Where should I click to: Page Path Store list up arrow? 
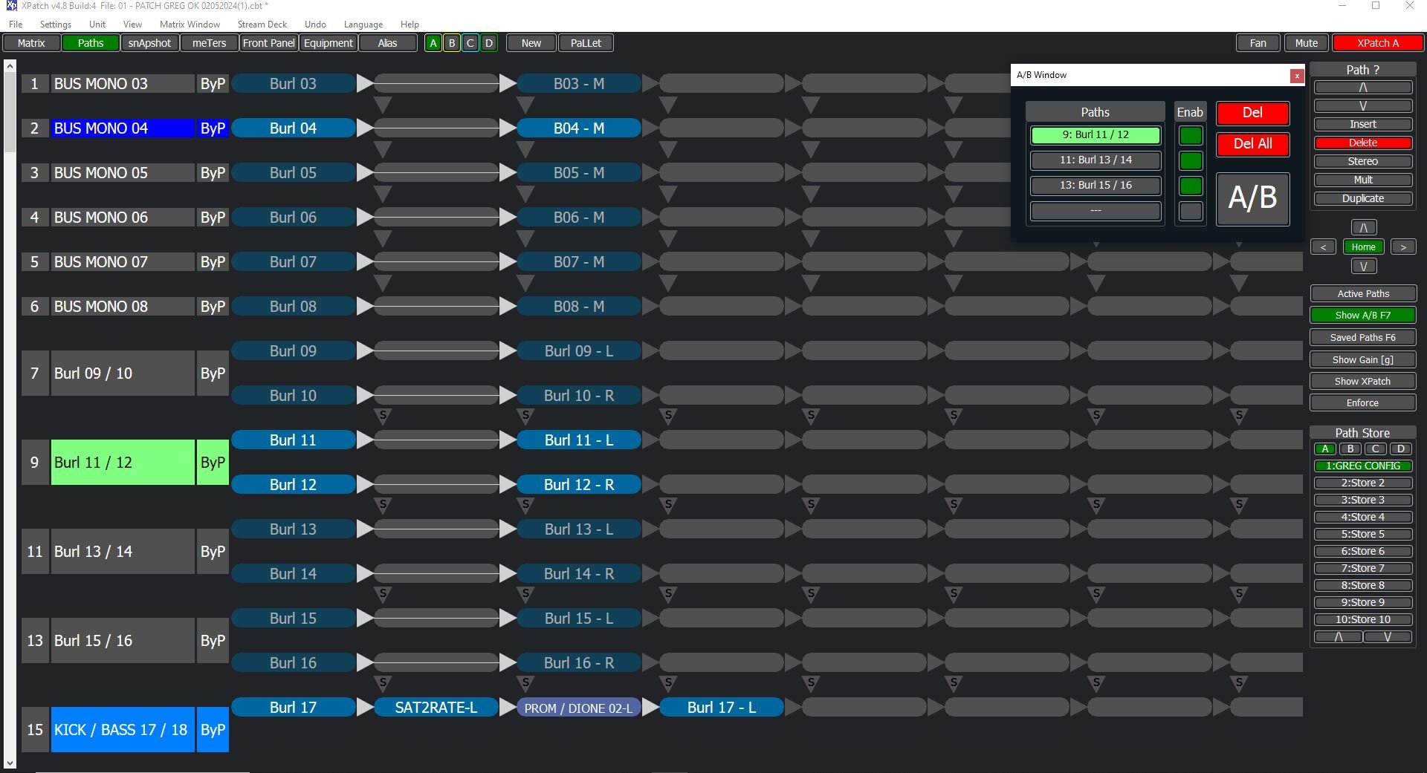pos(1338,637)
